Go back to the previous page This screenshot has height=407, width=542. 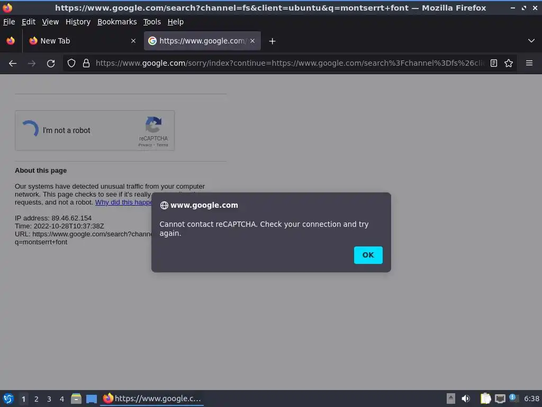click(13, 64)
